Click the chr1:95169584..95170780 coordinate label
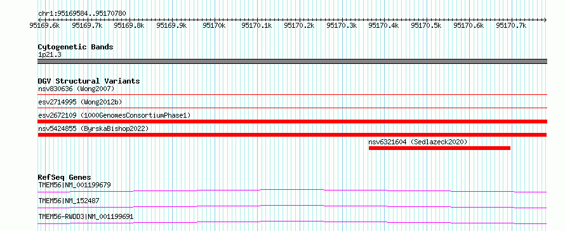 coord(82,14)
